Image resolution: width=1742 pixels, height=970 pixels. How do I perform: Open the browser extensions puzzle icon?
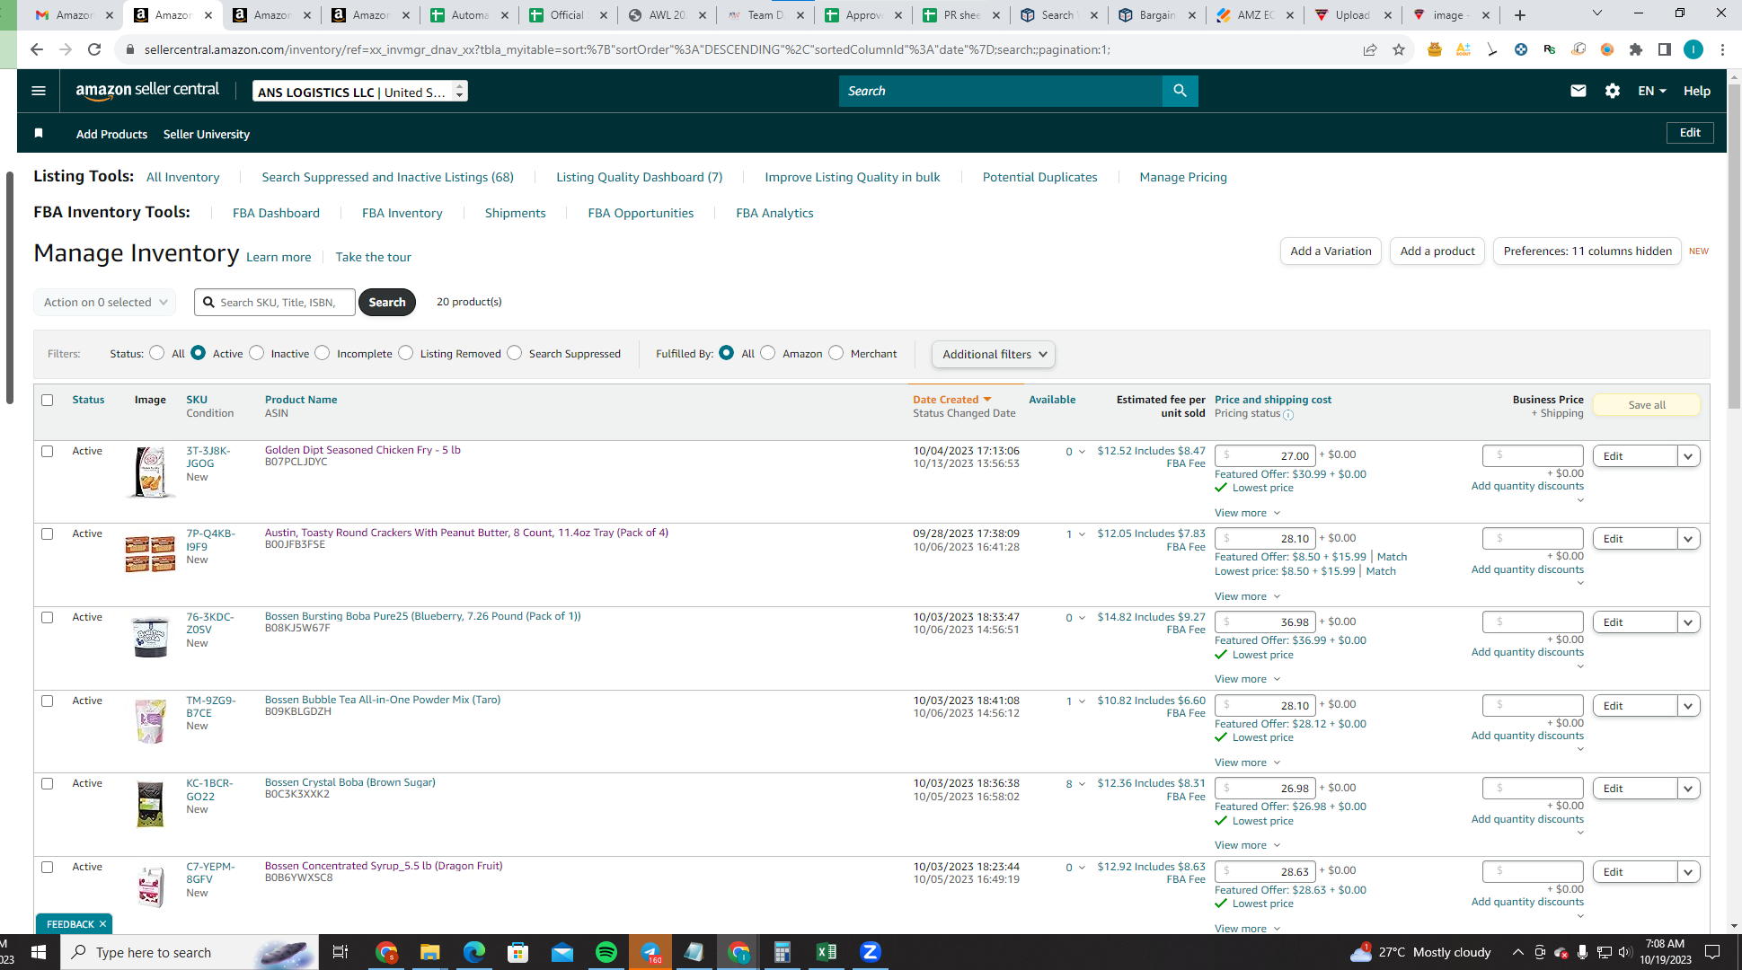point(1636,49)
